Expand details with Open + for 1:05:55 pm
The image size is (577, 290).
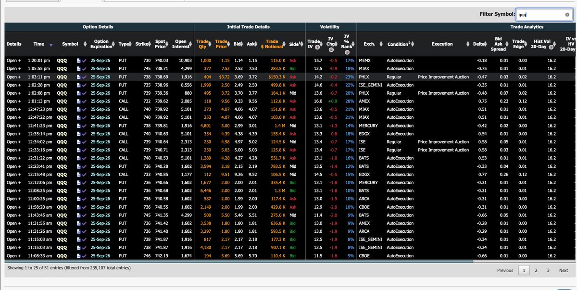coord(13,69)
